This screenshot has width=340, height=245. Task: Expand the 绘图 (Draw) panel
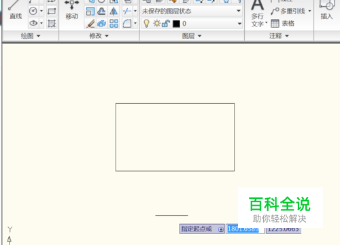(31, 36)
